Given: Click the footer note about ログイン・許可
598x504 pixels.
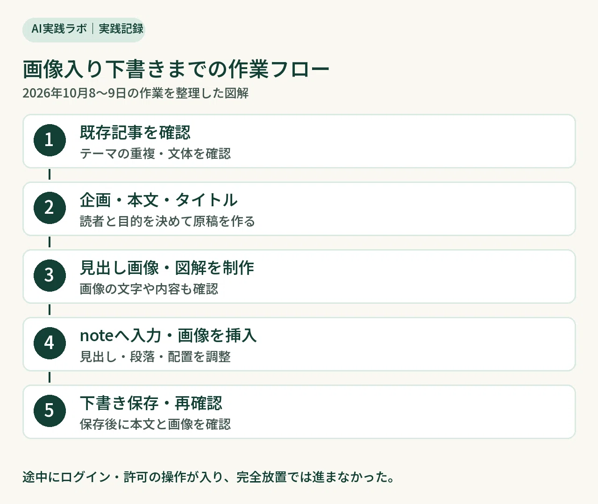Looking at the screenshot, I should (x=209, y=477).
